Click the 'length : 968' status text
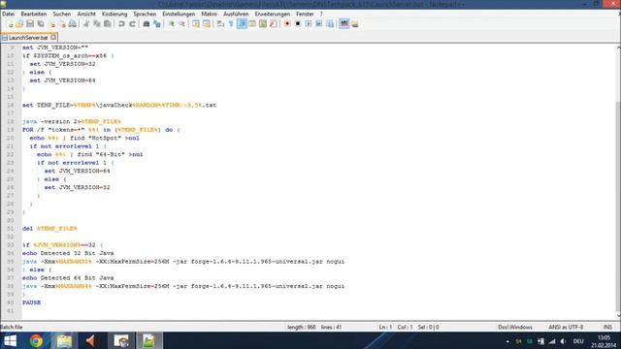The height and width of the screenshot is (349, 621). point(302,328)
